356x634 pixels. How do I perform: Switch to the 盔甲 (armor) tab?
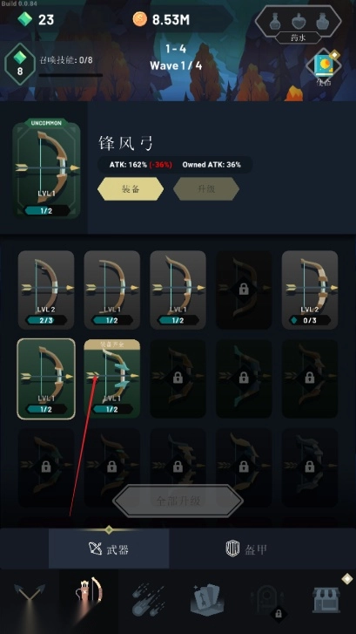(246, 549)
